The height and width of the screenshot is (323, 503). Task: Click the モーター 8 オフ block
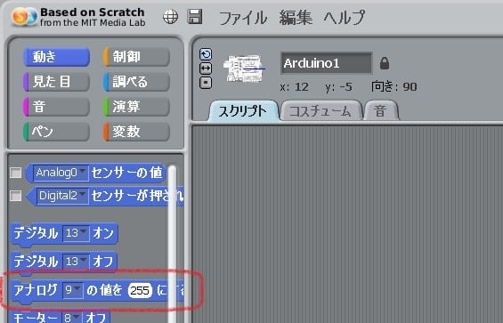(x=60, y=317)
